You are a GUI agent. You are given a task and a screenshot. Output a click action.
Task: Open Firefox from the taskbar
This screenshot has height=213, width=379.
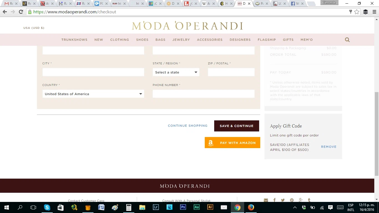[x=251, y=207]
